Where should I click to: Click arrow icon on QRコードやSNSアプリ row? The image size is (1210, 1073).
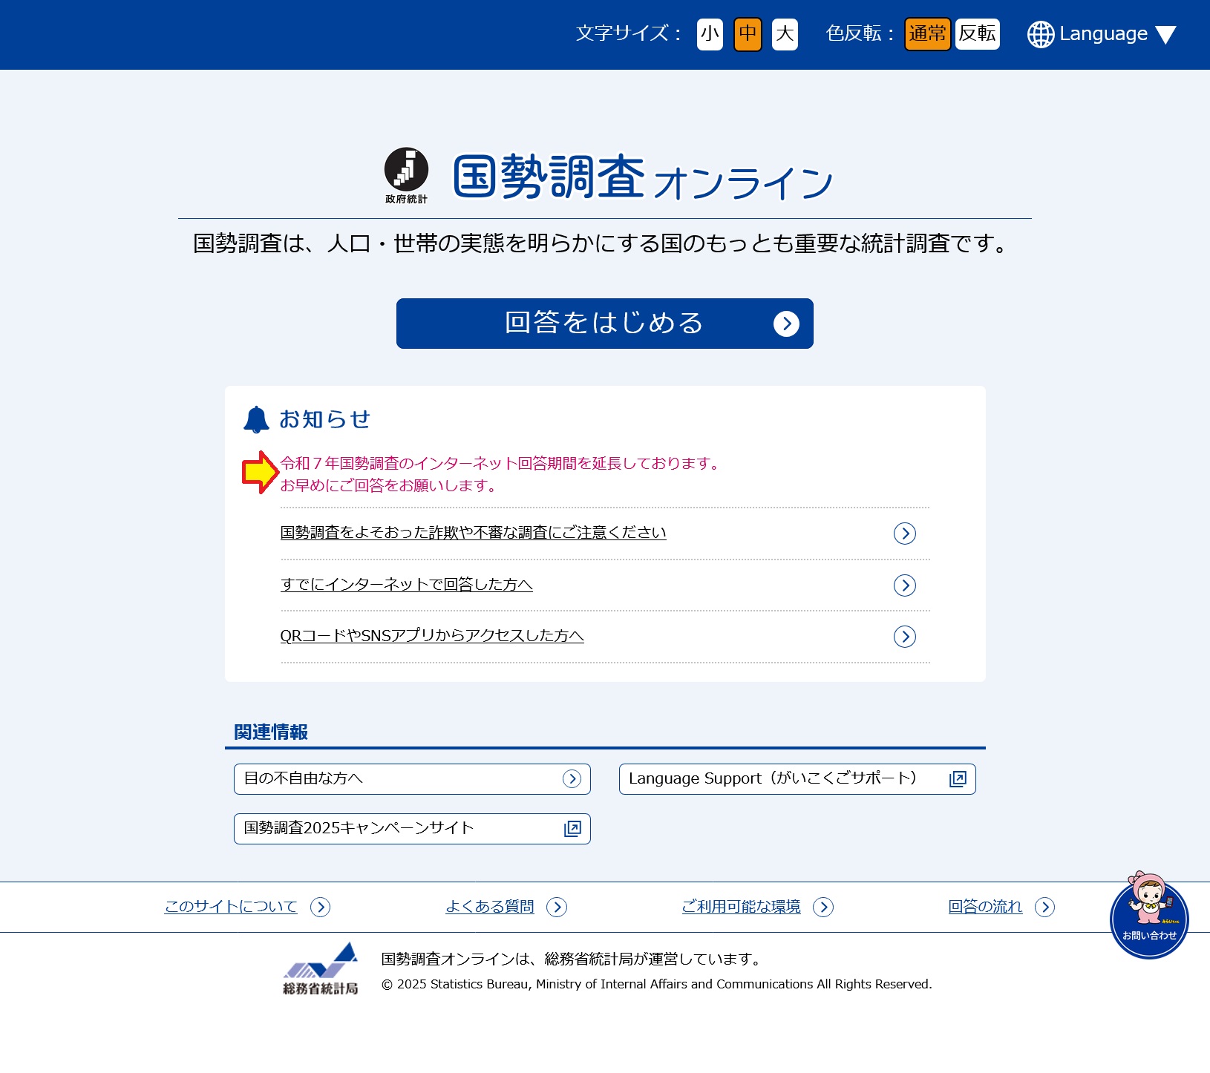pos(904,637)
